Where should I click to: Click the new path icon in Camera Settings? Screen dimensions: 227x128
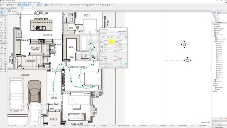pyautogui.click(x=121, y=33)
